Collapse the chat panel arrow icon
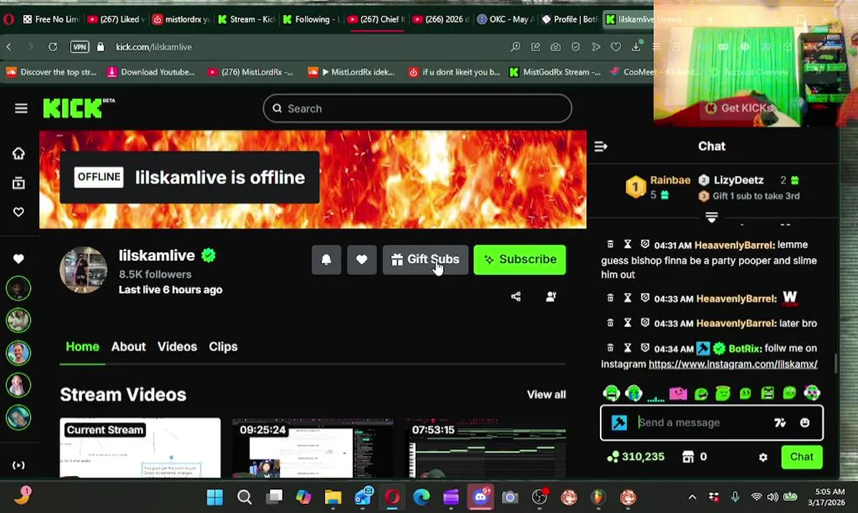858x513 pixels. pyautogui.click(x=601, y=146)
